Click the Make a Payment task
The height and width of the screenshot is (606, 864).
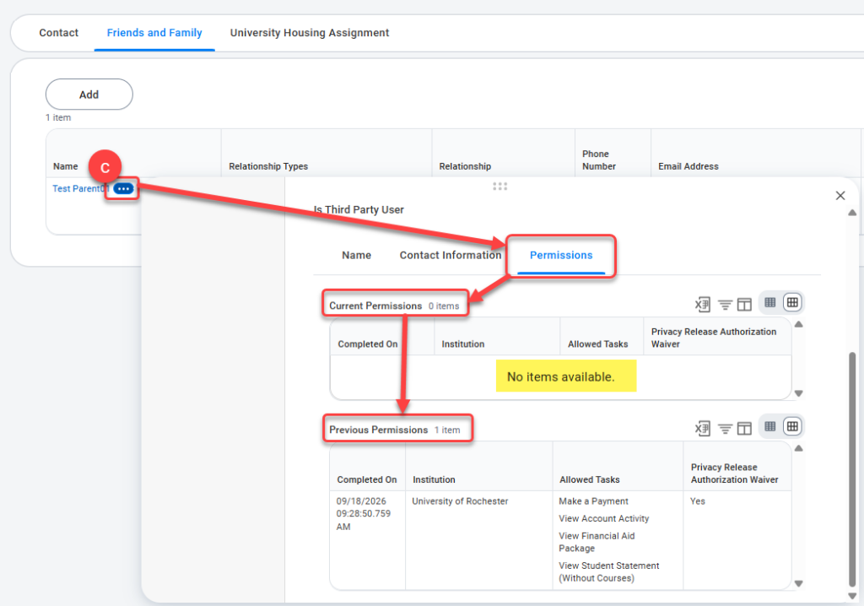pyautogui.click(x=593, y=501)
